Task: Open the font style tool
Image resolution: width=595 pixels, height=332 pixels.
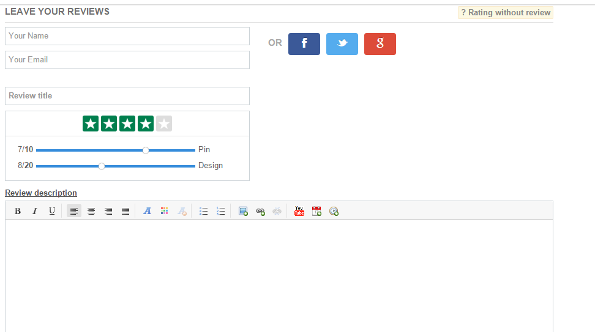Action: tap(148, 211)
